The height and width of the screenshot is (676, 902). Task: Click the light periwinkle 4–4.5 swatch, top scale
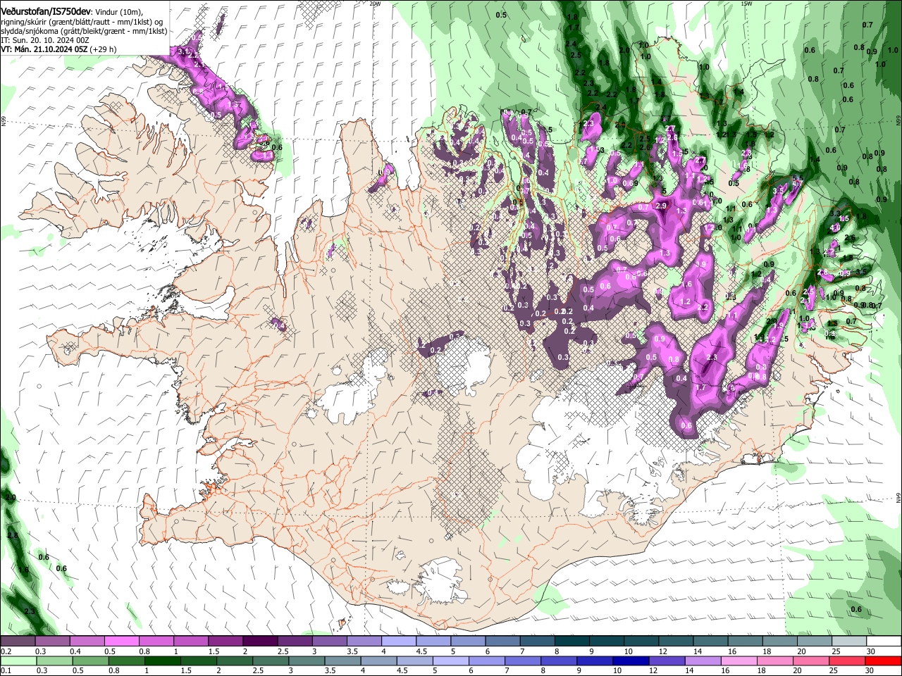pyautogui.click(x=398, y=641)
